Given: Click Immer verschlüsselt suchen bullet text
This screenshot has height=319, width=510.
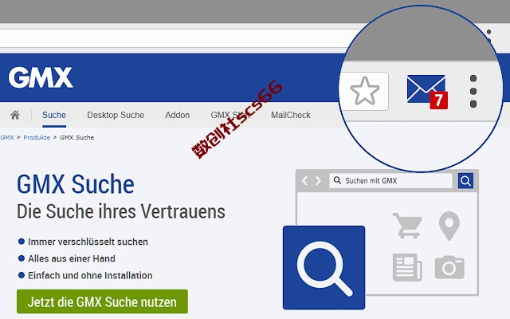Looking at the screenshot, I should (x=88, y=242).
